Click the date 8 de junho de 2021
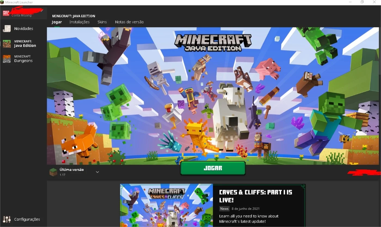The image size is (381, 227). pos(245,209)
